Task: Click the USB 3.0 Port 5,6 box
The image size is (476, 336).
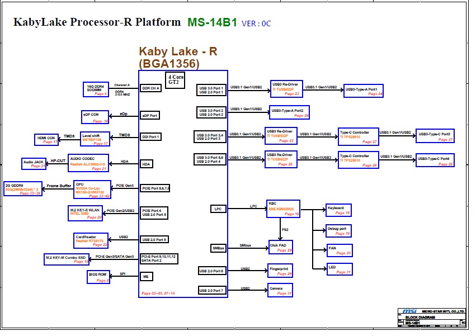Action: pyautogui.click(x=210, y=159)
